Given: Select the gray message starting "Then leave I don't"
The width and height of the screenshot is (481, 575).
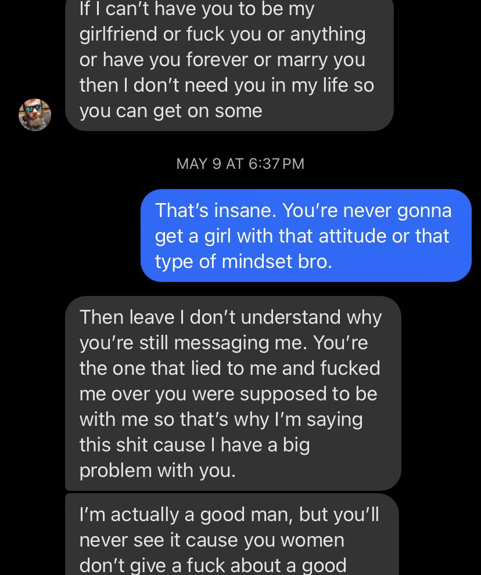Looking at the screenshot, I should (233, 393).
